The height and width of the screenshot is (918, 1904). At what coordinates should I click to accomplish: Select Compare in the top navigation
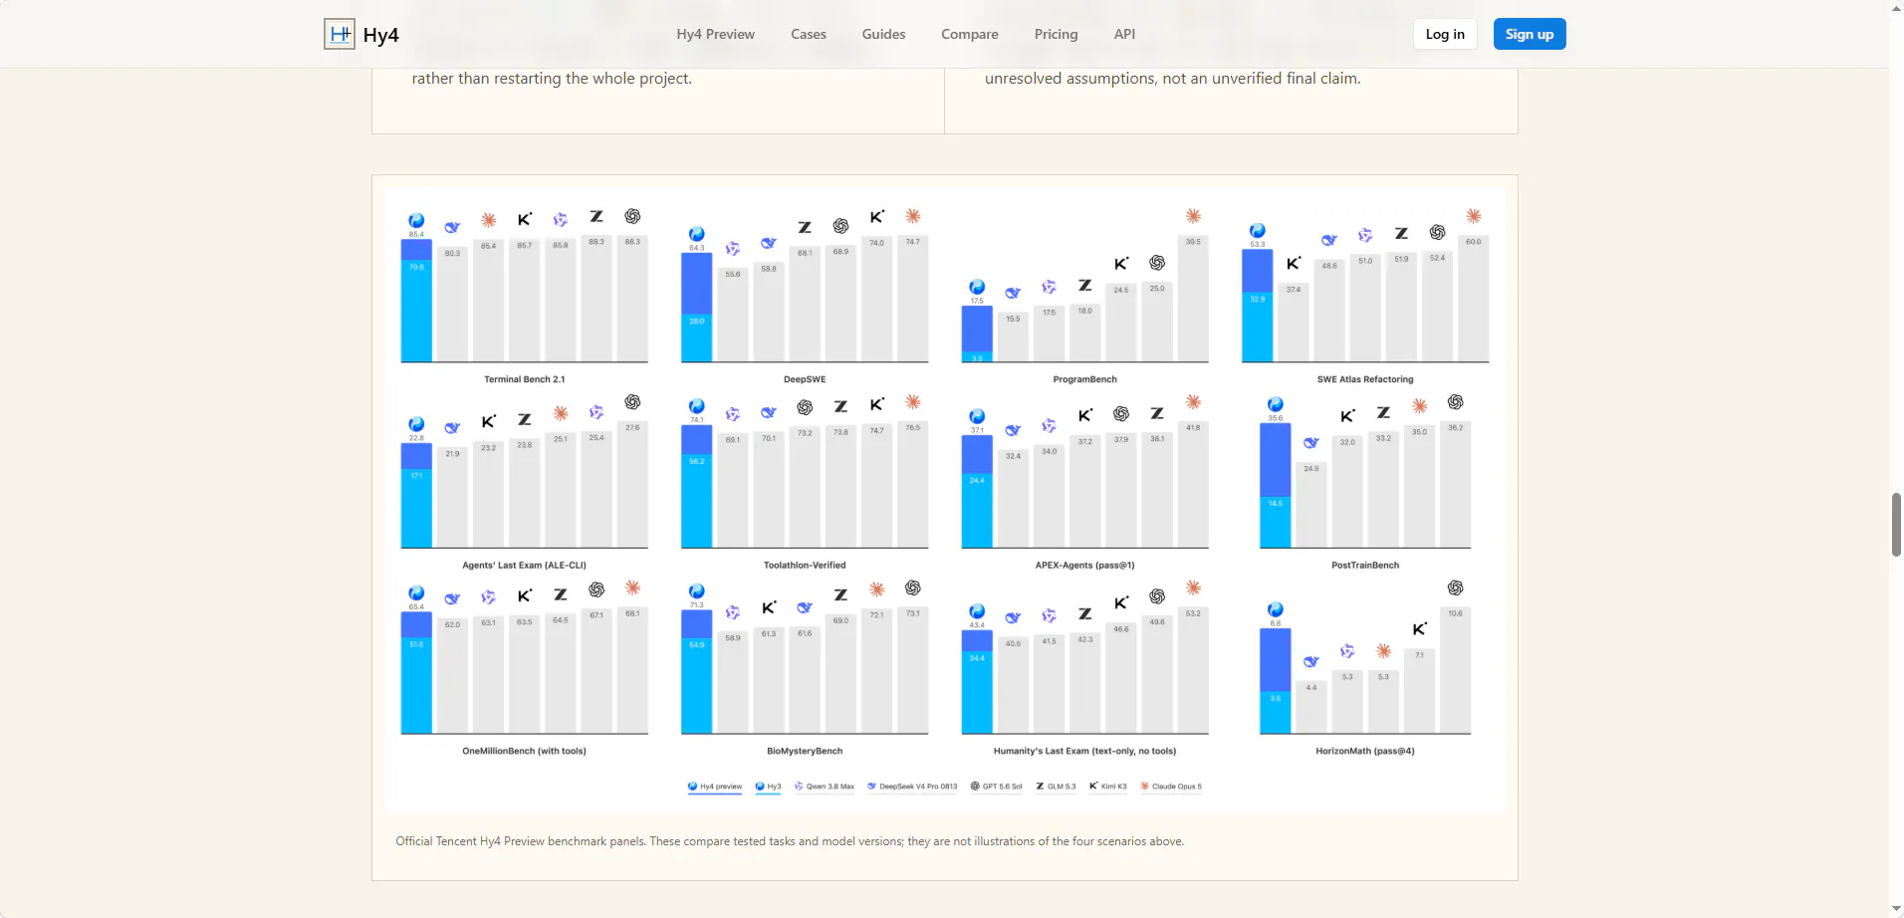coord(969,34)
